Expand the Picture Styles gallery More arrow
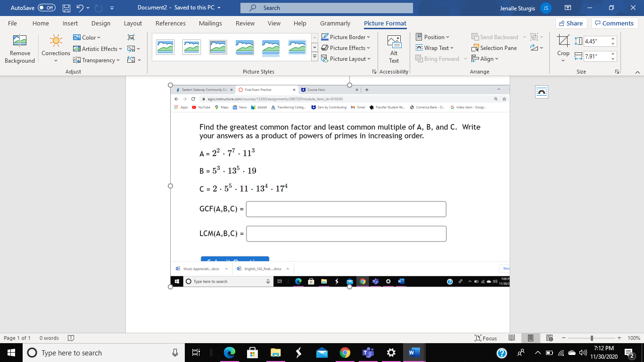Viewport: 644px width, 362px height. pyautogui.click(x=315, y=58)
